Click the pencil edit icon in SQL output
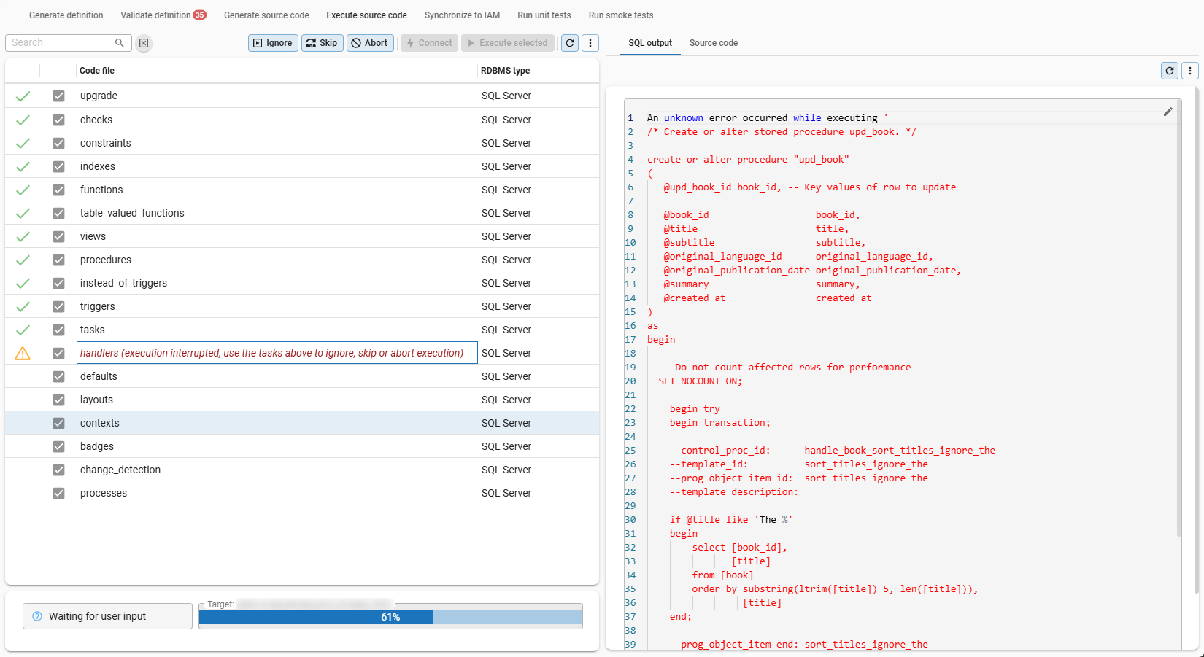 tap(1168, 112)
